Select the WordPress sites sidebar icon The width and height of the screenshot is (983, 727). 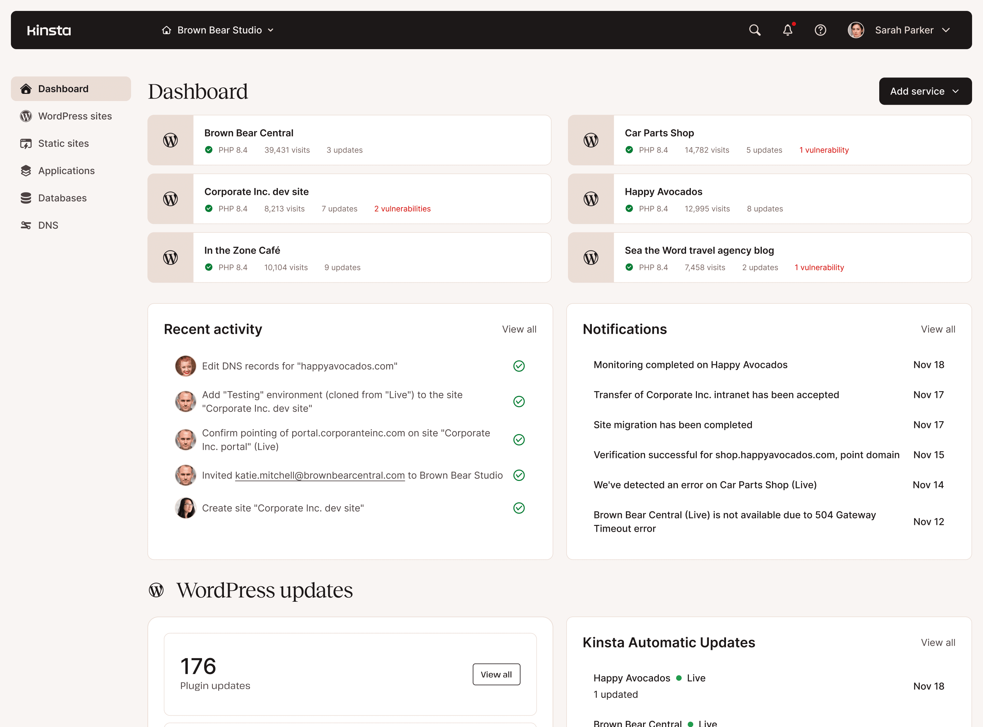26,116
